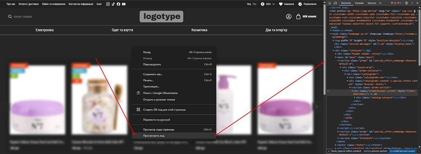Viewport: 421px width, 154px height.
Task: Click the Facebook social icon
Action: click(x=118, y=4)
